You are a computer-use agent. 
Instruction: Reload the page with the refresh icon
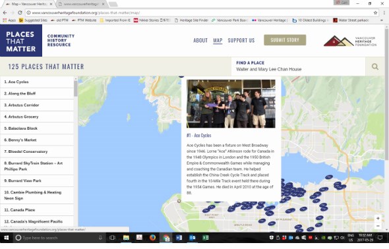20,13
